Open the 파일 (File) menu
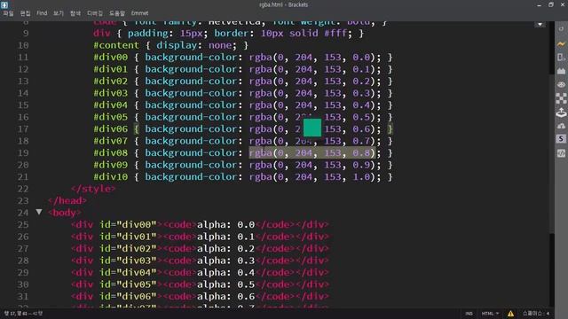 (8, 13)
